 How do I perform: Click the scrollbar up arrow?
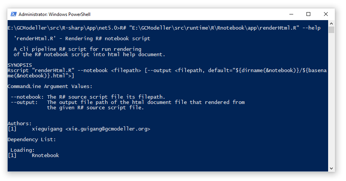(332, 23)
